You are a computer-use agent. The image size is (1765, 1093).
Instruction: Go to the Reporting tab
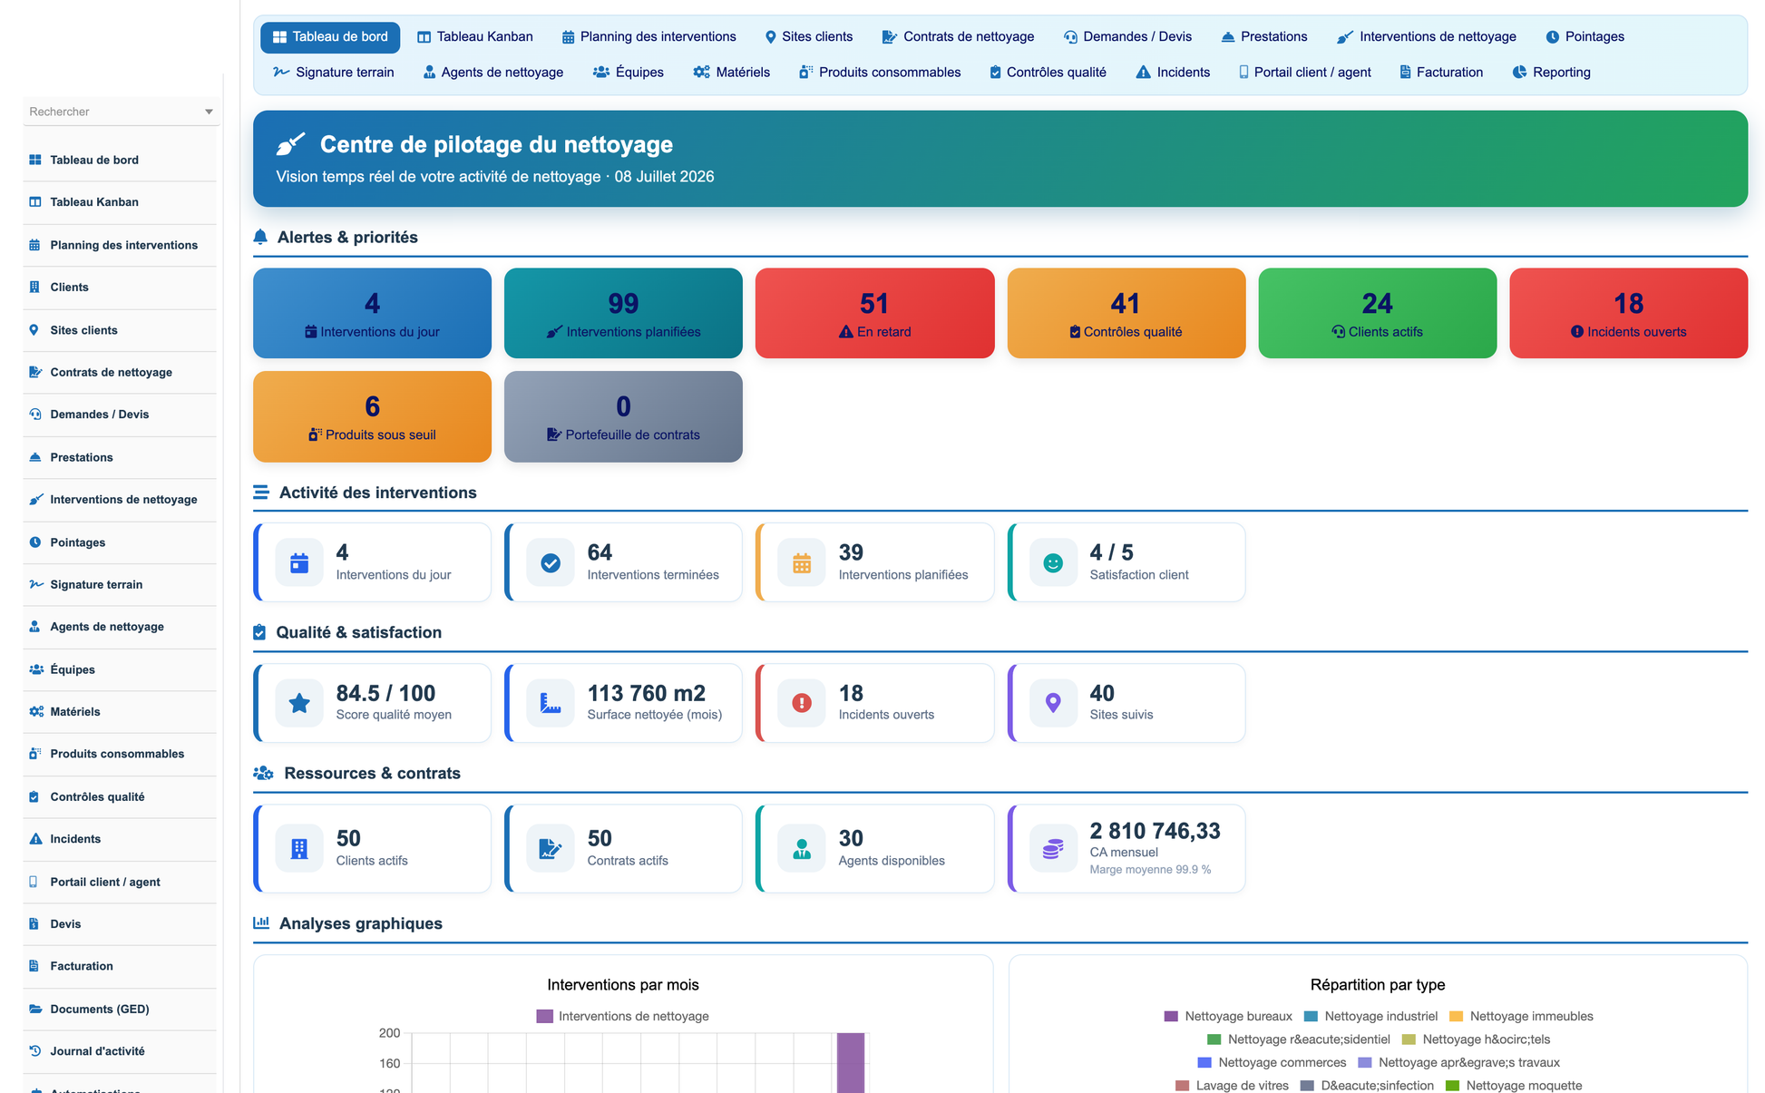coord(1552,72)
